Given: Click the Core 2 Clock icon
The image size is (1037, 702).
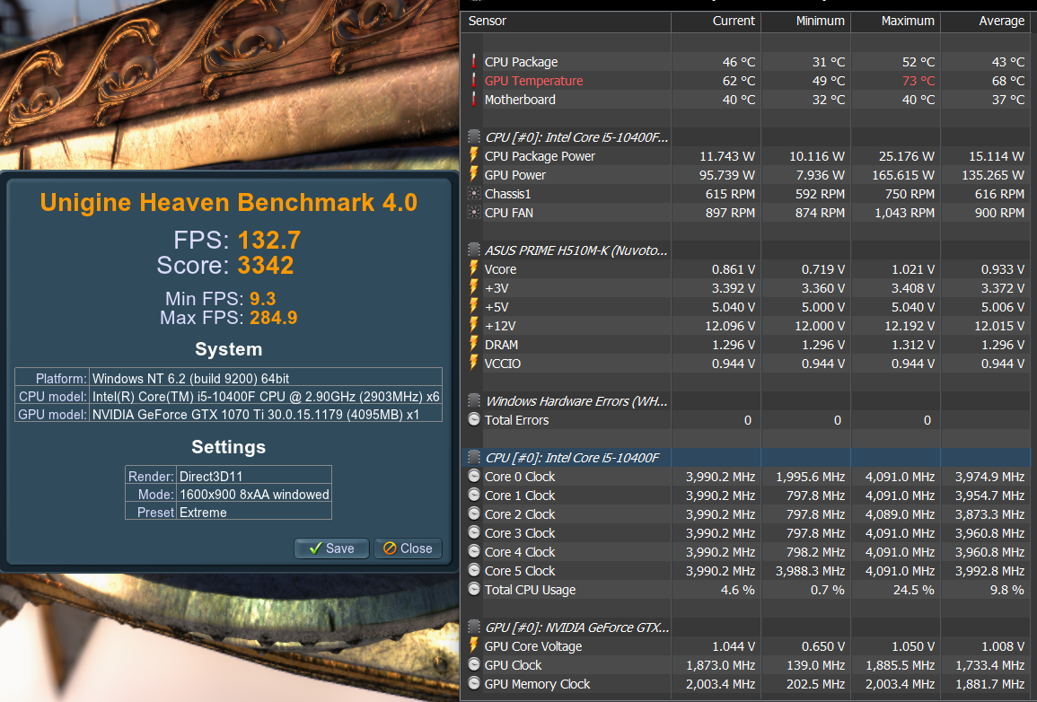Looking at the screenshot, I should coord(473,513).
